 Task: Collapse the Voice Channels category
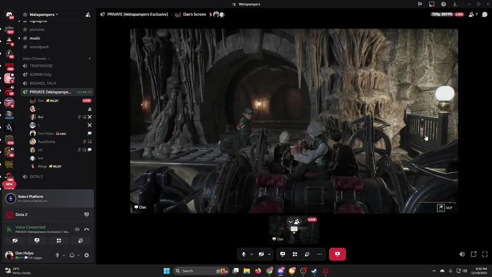click(x=36, y=58)
